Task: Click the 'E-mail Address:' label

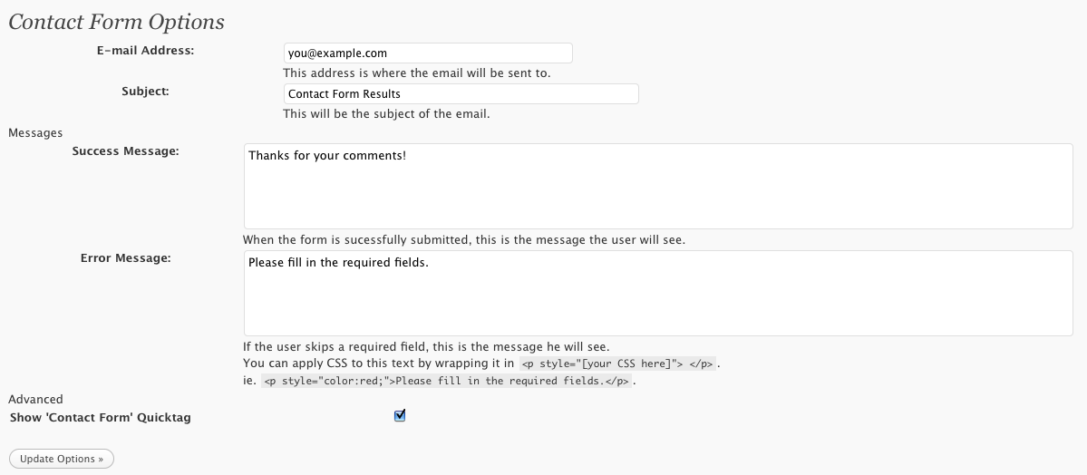Action: pyautogui.click(x=145, y=51)
